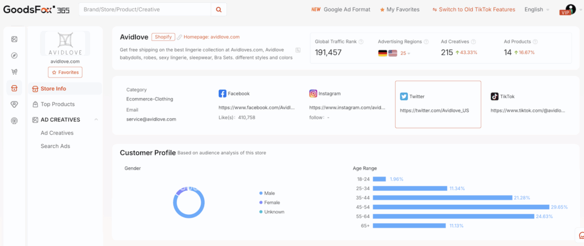Expand the 25 advertising regions dropdown
This screenshot has width=584, height=246.
click(405, 53)
